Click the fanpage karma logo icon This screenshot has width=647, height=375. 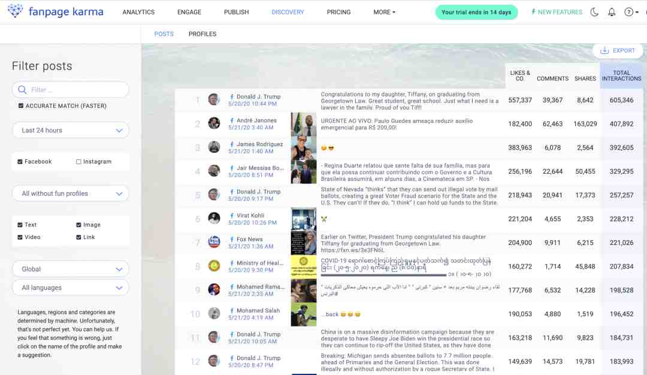click(x=15, y=11)
